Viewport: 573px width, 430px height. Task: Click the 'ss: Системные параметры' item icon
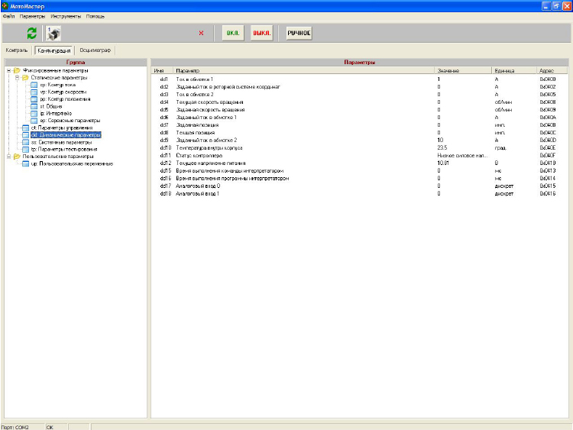[25, 142]
